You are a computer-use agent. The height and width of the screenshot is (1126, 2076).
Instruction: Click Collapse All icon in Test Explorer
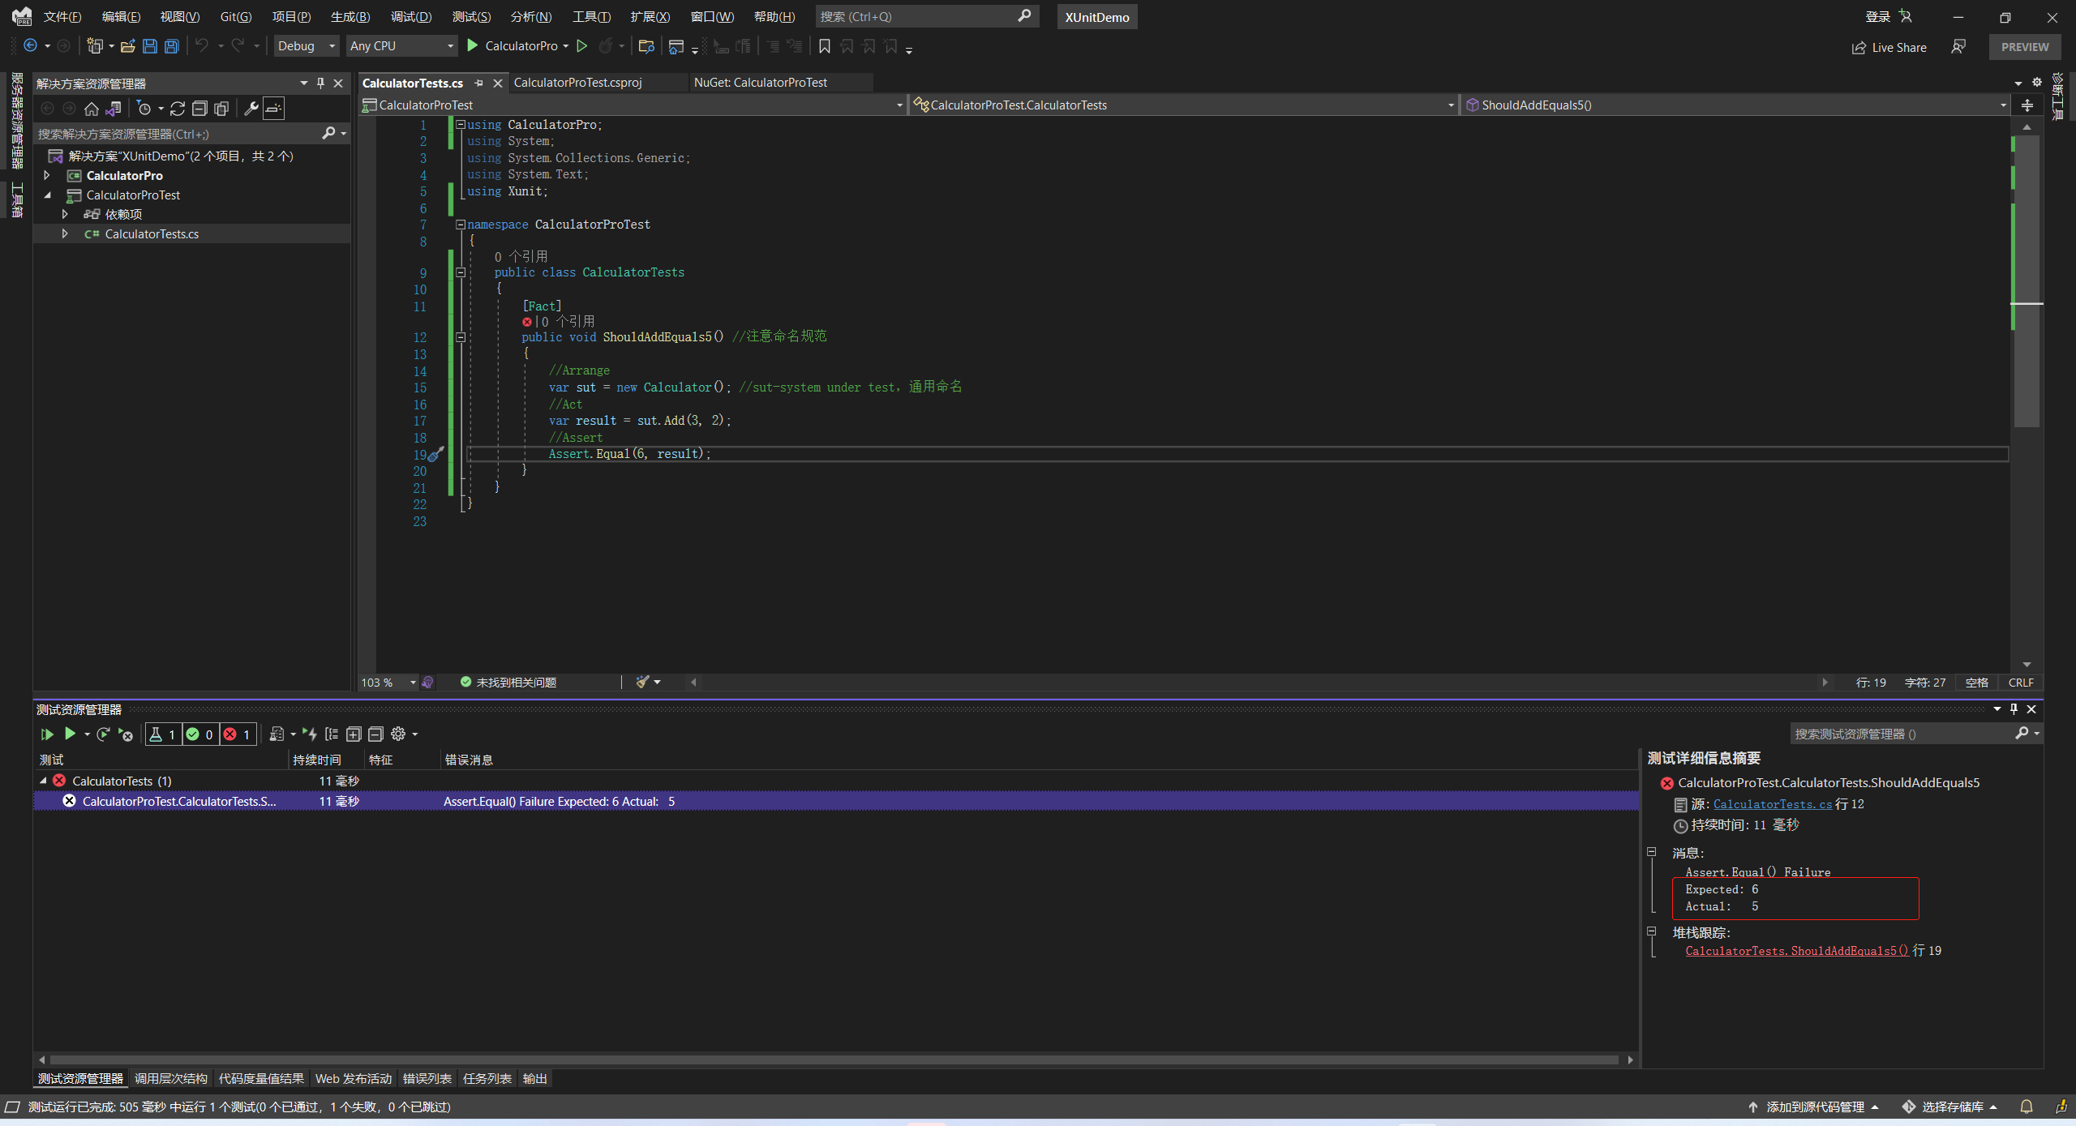point(375,734)
